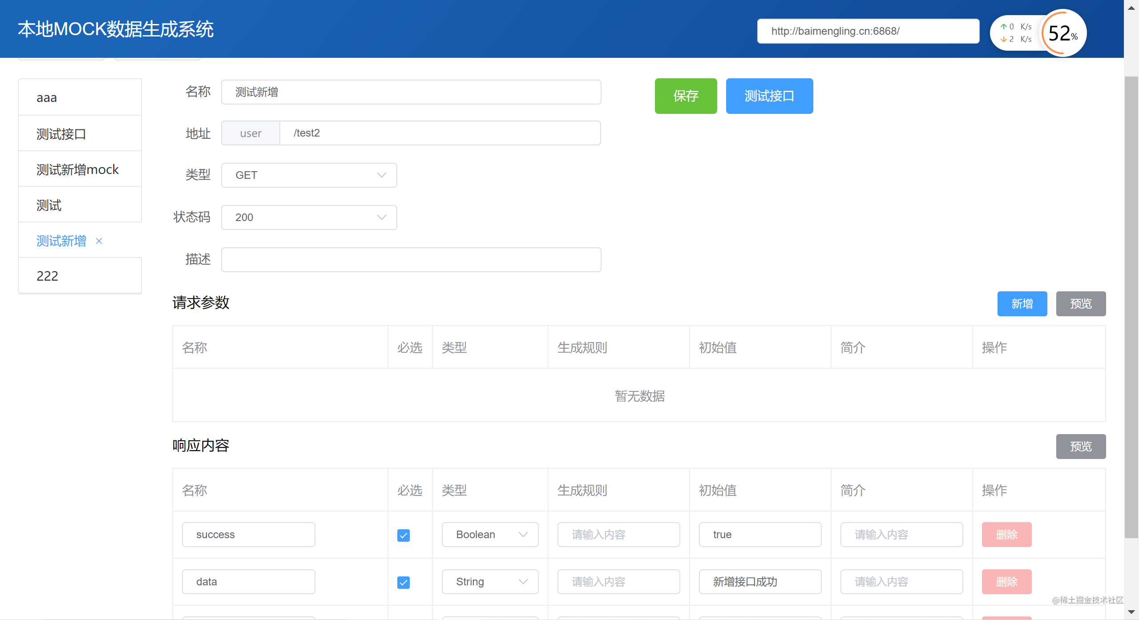Click the 暂无数据 empty table text
Image resolution: width=1139 pixels, height=620 pixels.
(640, 396)
